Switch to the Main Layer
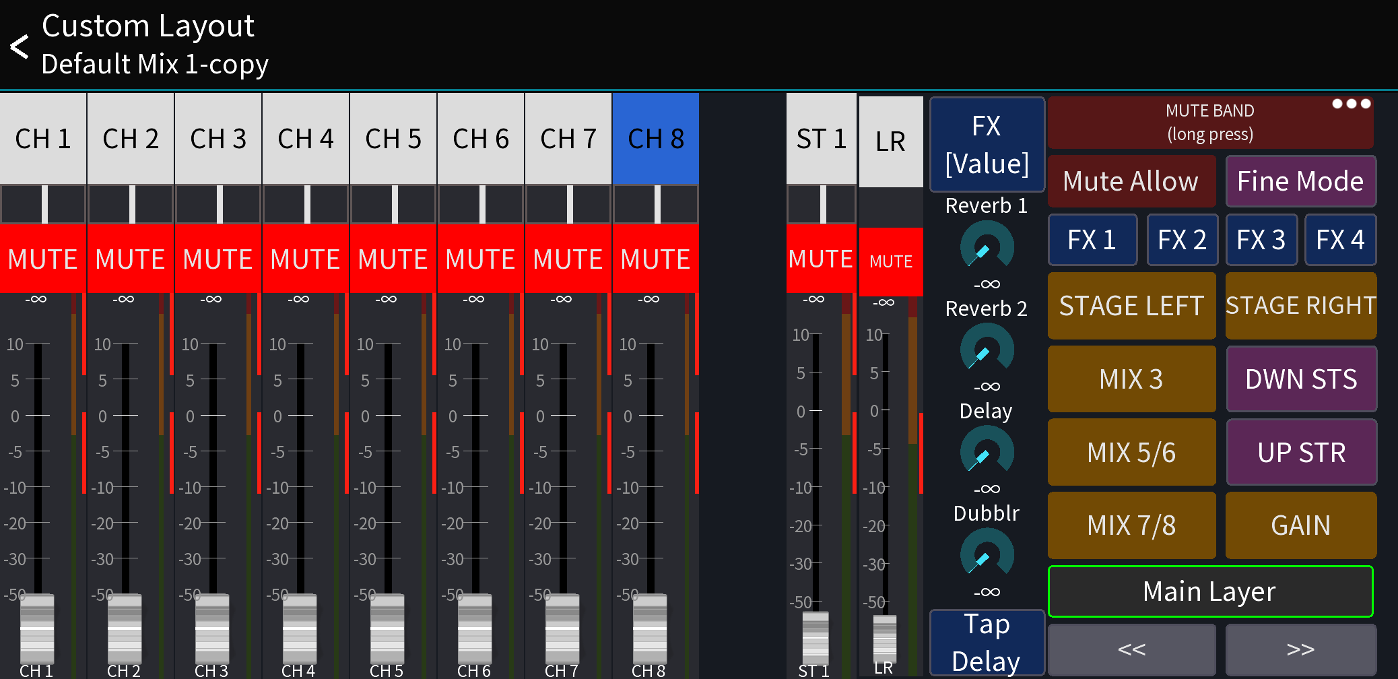Screen dimensions: 1398x679 [1210, 591]
